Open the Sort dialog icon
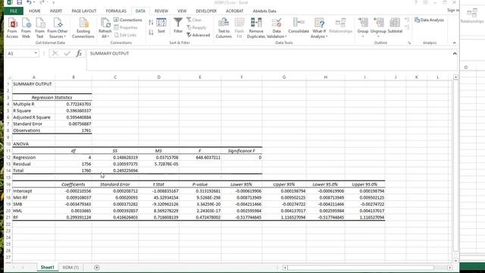Viewport: 485px width, 273px height. pyautogui.click(x=161, y=26)
